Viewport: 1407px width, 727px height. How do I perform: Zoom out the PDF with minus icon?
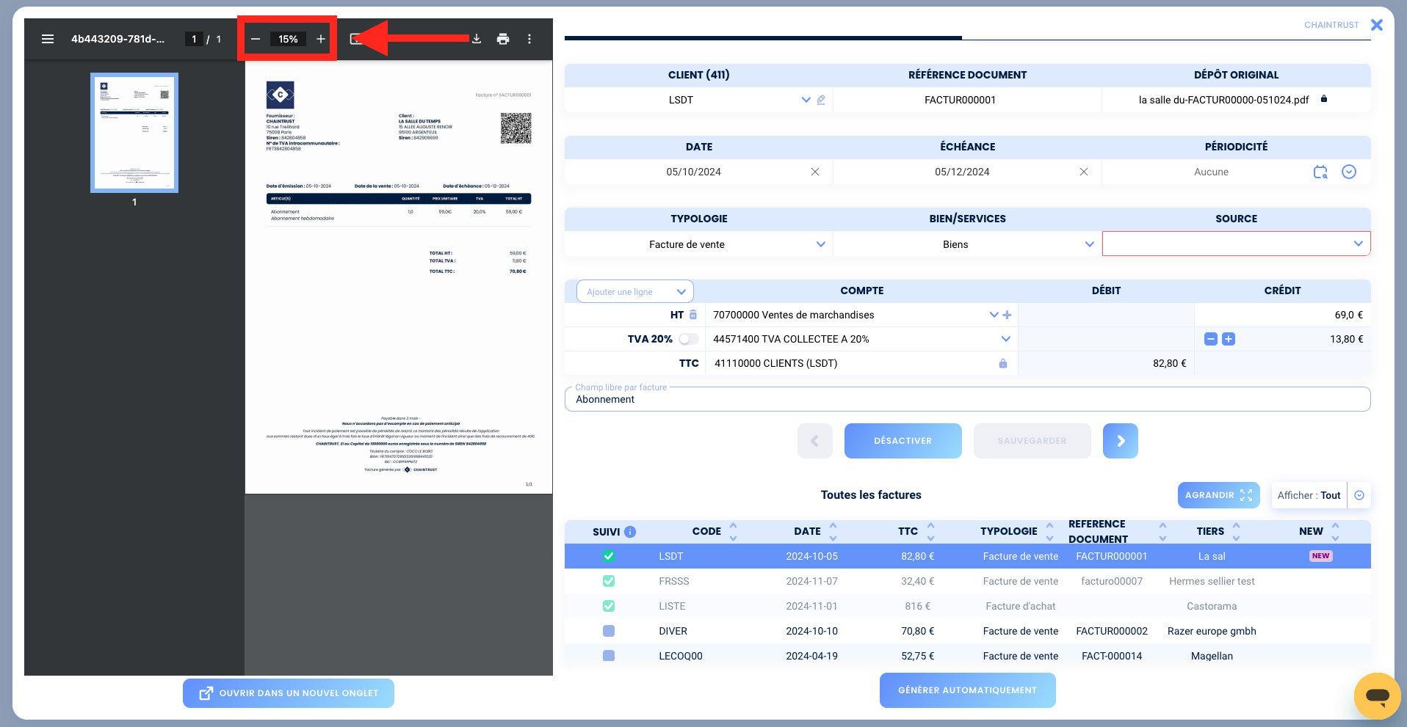[255, 39]
